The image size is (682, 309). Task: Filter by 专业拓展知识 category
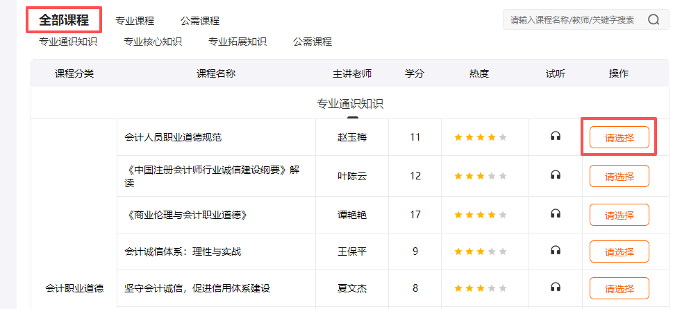(238, 42)
